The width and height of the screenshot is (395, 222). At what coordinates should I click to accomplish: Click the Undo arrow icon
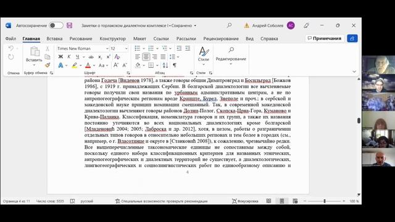[10, 48]
